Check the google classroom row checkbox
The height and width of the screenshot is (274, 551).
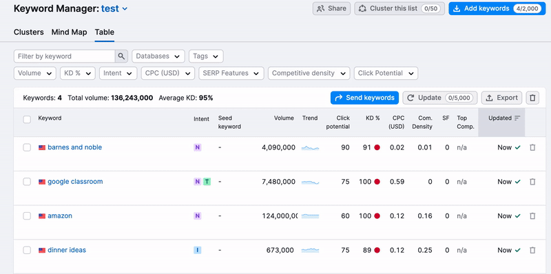pyautogui.click(x=27, y=182)
